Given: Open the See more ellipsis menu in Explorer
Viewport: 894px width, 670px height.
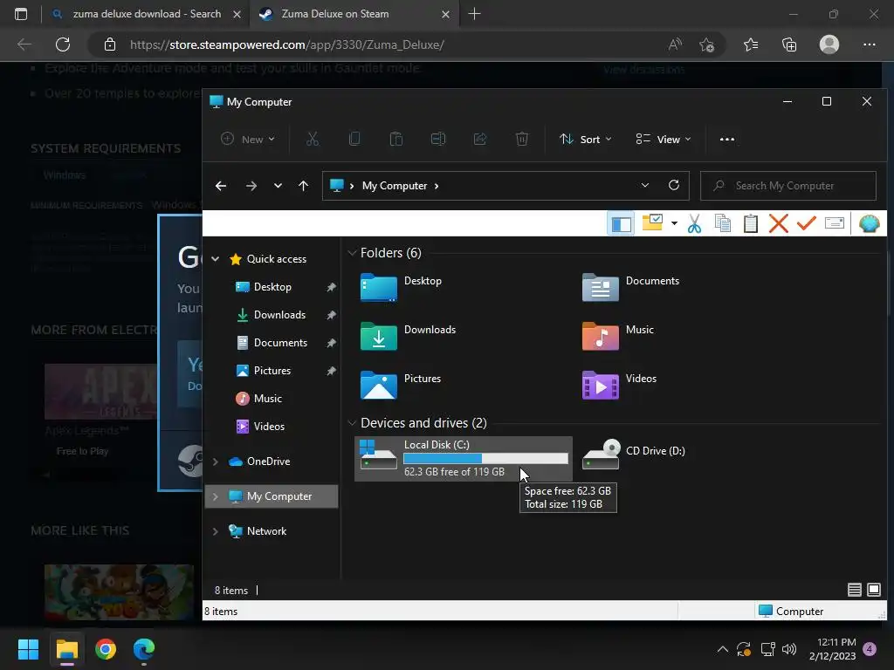Looking at the screenshot, I should pyautogui.click(x=727, y=139).
